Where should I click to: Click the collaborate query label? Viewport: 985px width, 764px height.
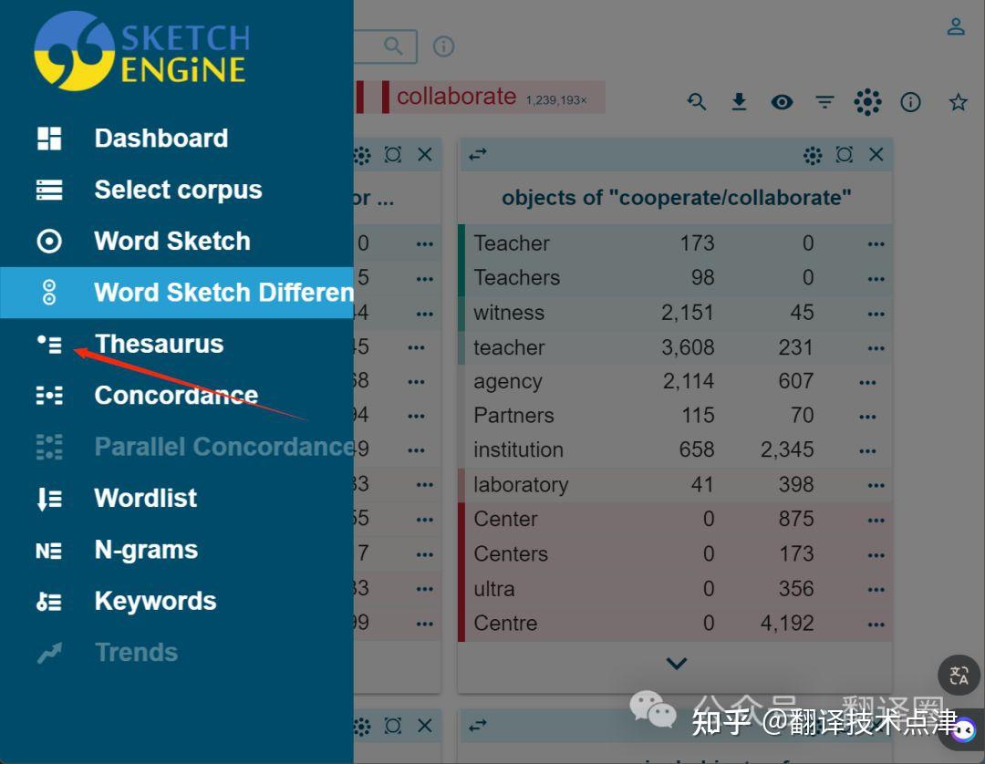pyautogui.click(x=456, y=96)
